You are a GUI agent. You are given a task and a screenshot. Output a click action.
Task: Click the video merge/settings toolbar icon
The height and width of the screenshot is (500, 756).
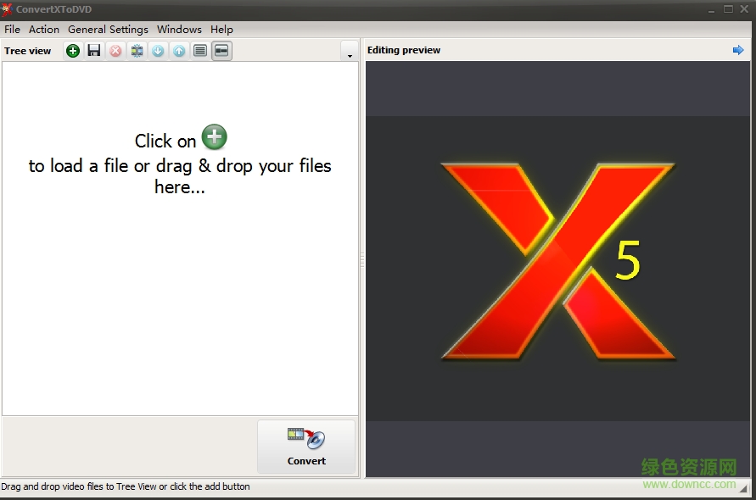pyautogui.click(x=137, y=50)
